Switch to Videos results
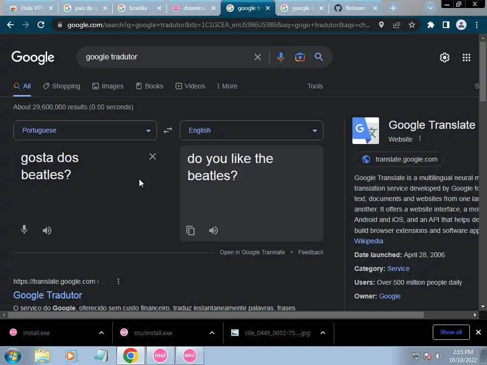 pos(190,86)
